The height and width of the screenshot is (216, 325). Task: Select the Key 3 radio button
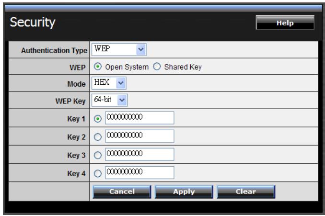(x=98, y=155)
